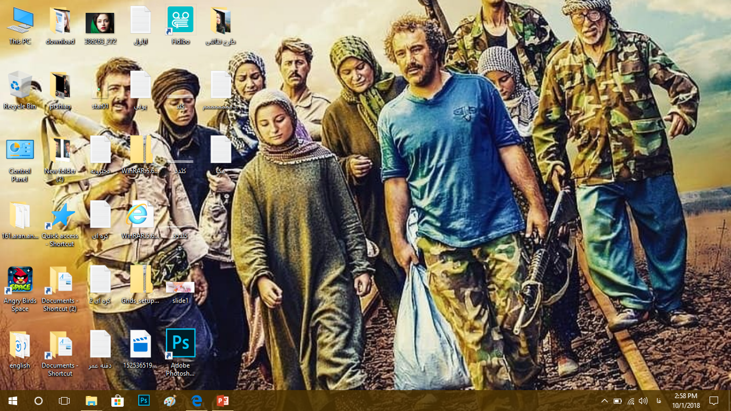Open the Wi-Fi network tray icon
The height and width of the screenshot is (411, 731).
630,401
